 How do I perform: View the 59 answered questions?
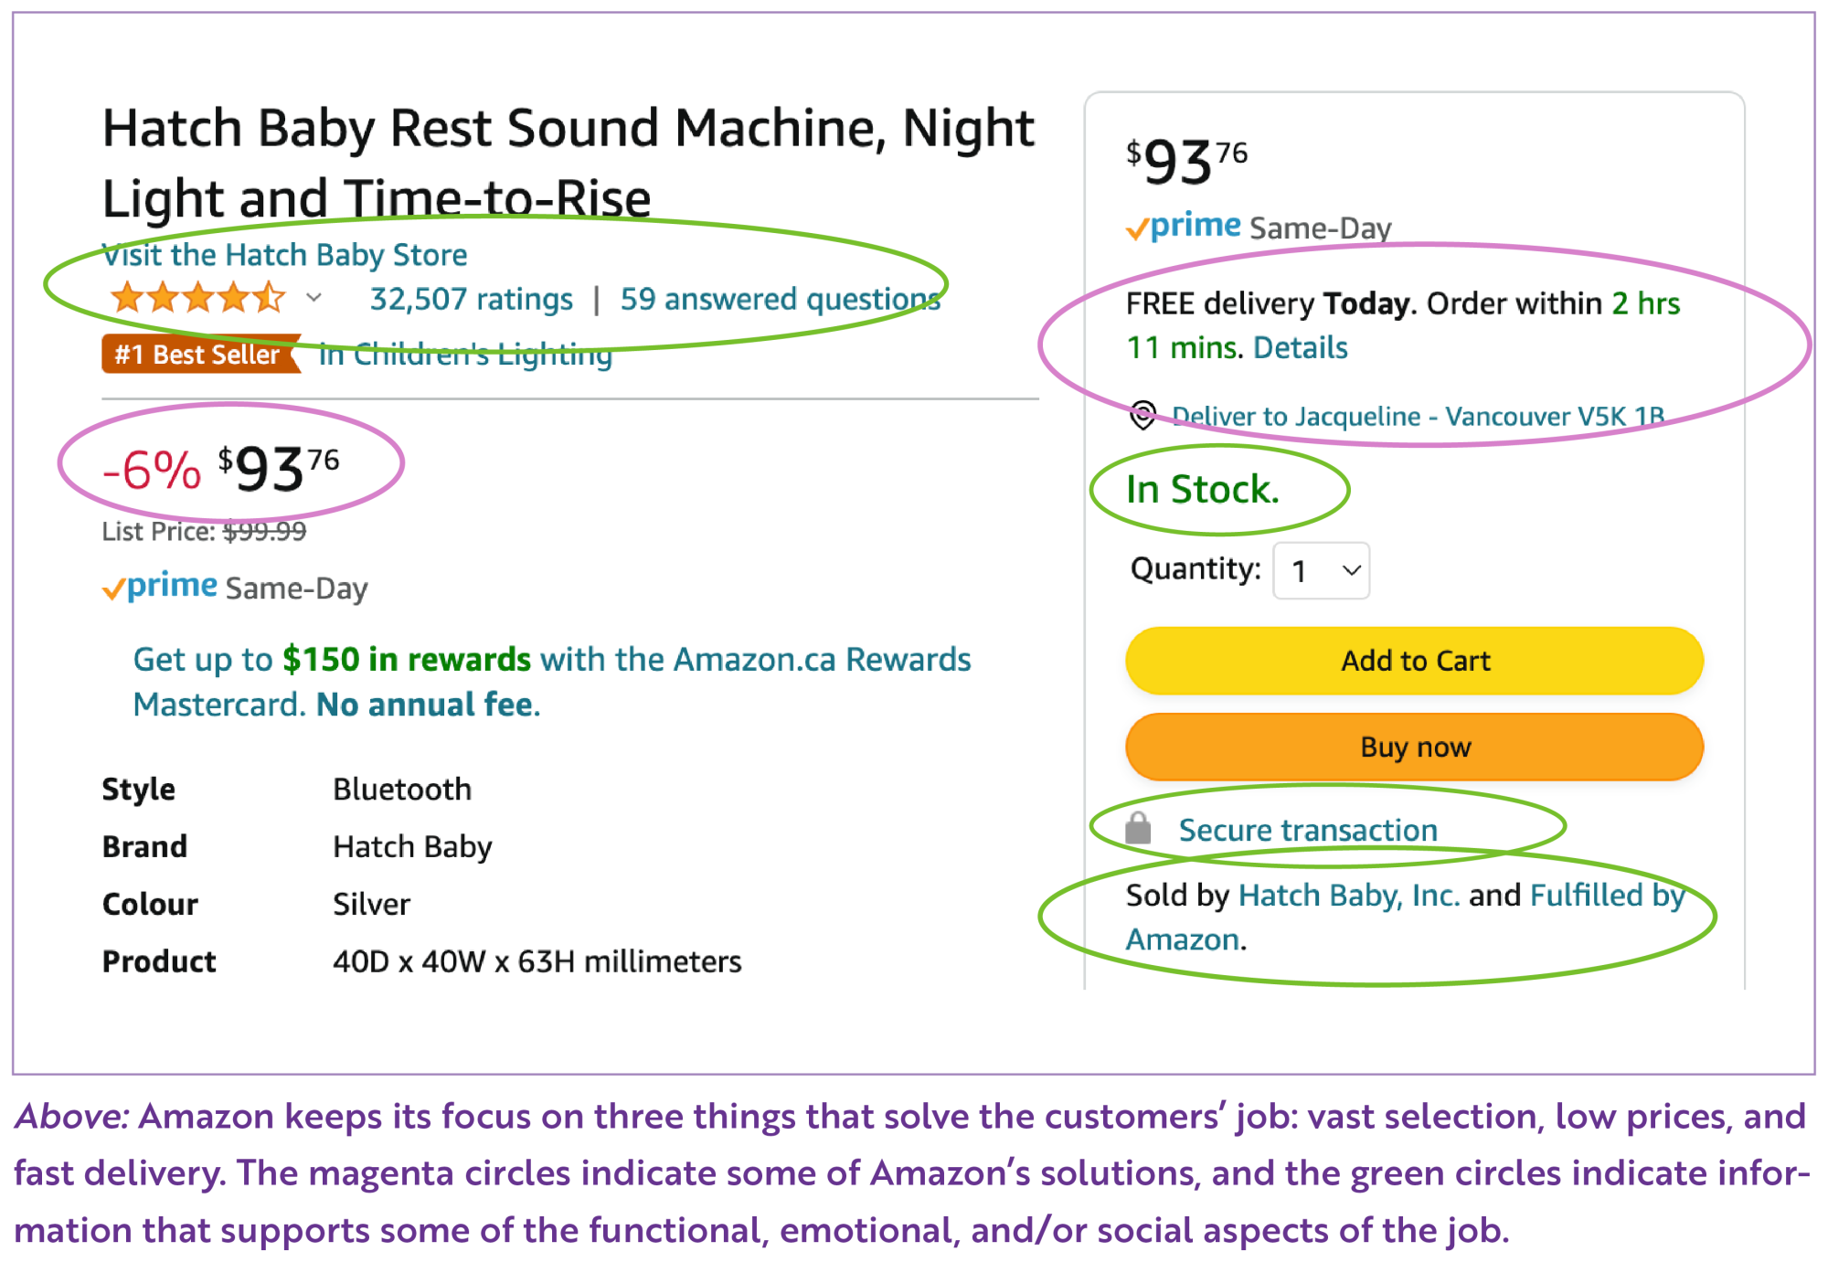pos(779,298)
